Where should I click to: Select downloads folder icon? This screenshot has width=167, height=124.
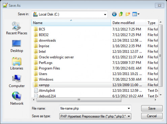(36, 40)
